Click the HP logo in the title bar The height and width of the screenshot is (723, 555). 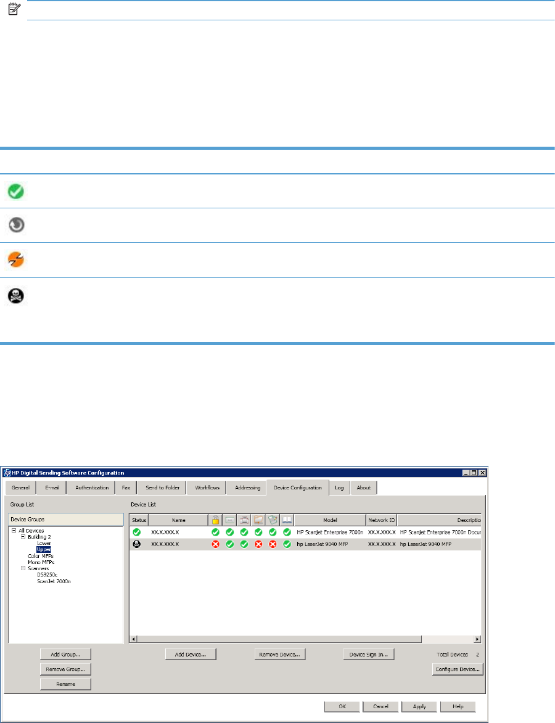click(x=7, y=473)
